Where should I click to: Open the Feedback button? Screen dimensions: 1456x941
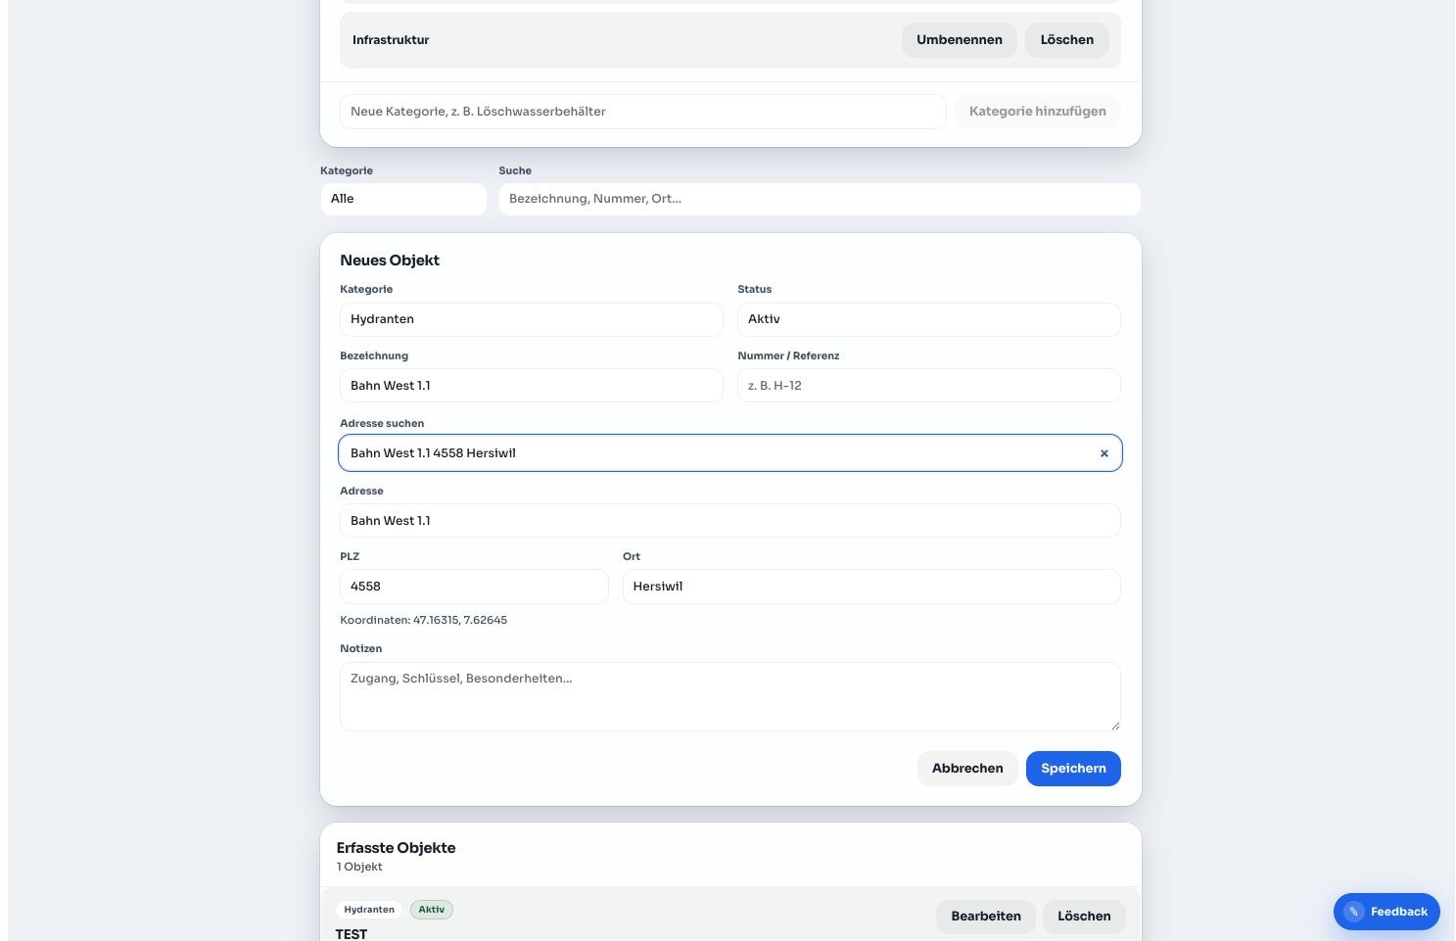(x=1386, y=912)
